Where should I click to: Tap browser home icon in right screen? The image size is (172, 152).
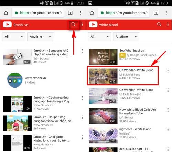pos(92,13)
